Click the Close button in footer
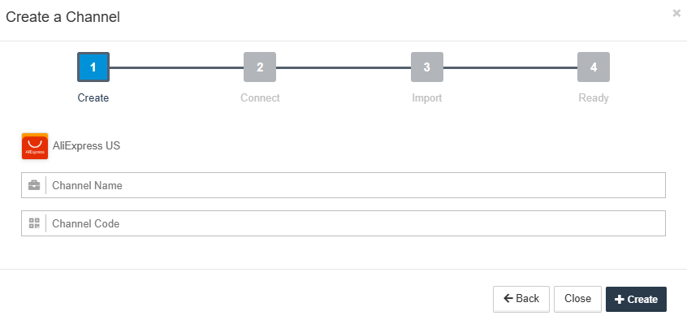The height and width of the screenshot is (320, 687). point(577,299)
